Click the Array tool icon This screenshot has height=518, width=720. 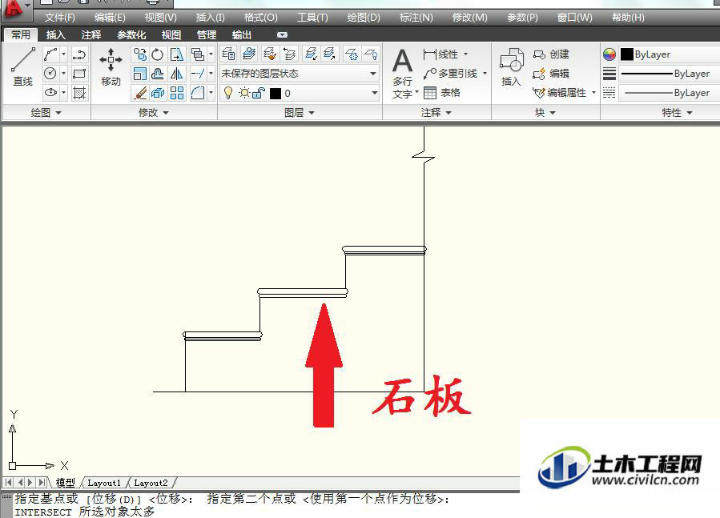point(177,93)
